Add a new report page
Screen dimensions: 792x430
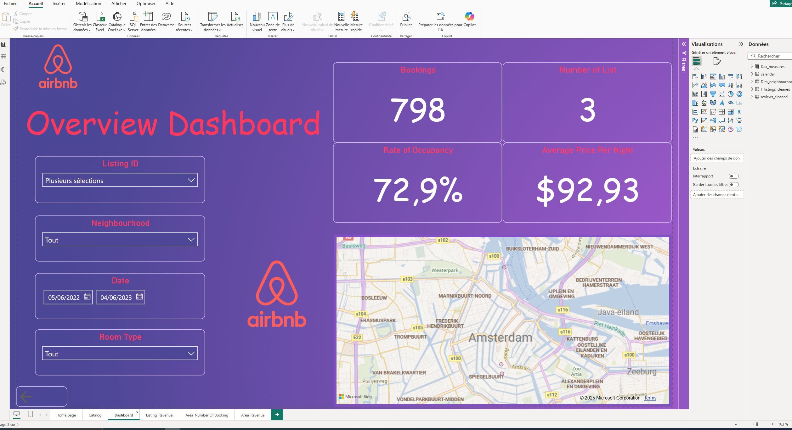(x=277, y=415)
